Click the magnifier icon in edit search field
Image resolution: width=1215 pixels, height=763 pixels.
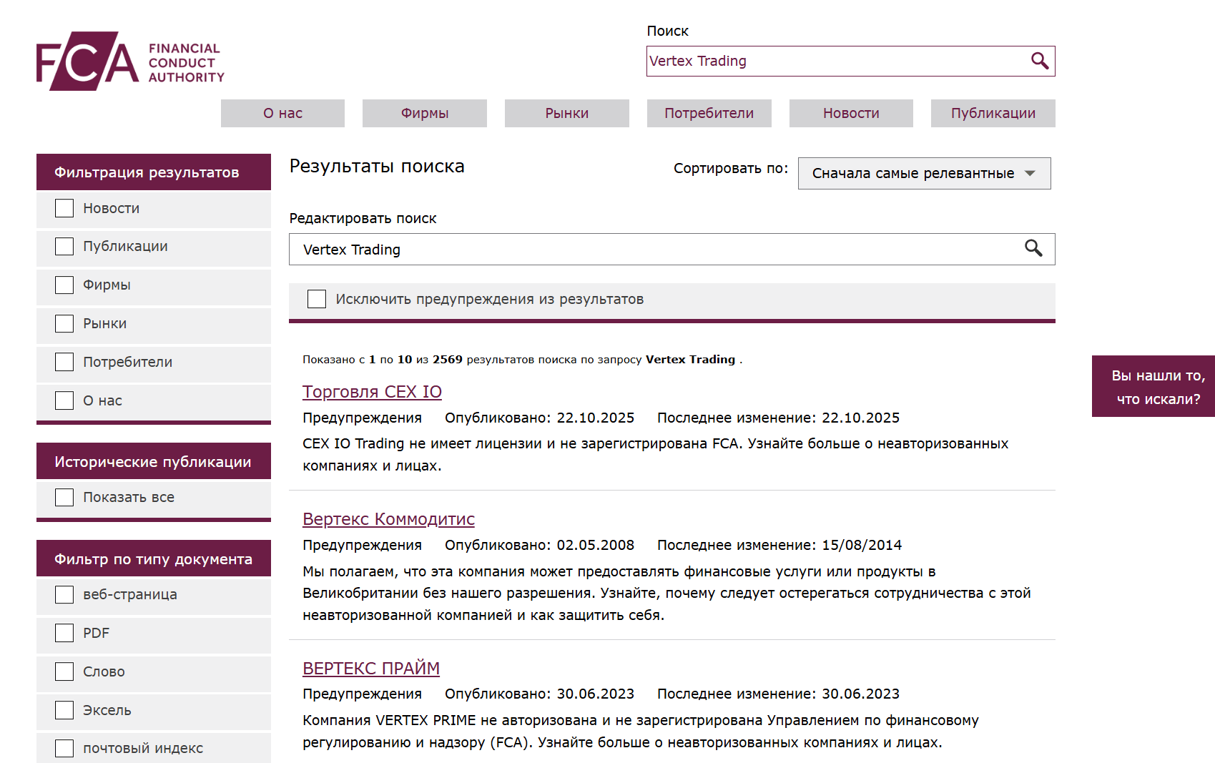[1033, 249]
